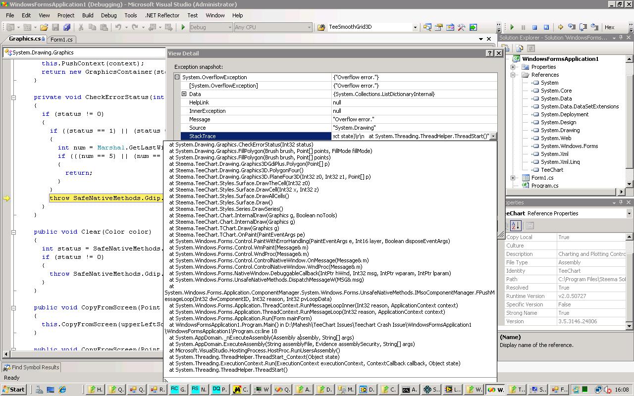Image resolution: width=634 pixels, height=396 pixels.
Task: Click the Internet Explorer quick launch icon
Action: [x=62, y=390]
